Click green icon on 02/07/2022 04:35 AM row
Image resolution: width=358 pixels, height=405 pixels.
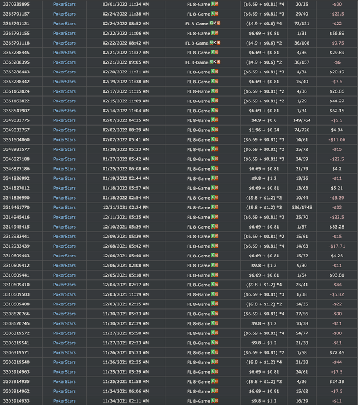tap(213, 120)
